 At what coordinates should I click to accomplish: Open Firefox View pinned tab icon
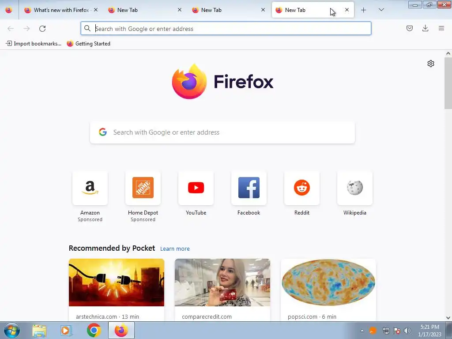click(x=9, y=10)
